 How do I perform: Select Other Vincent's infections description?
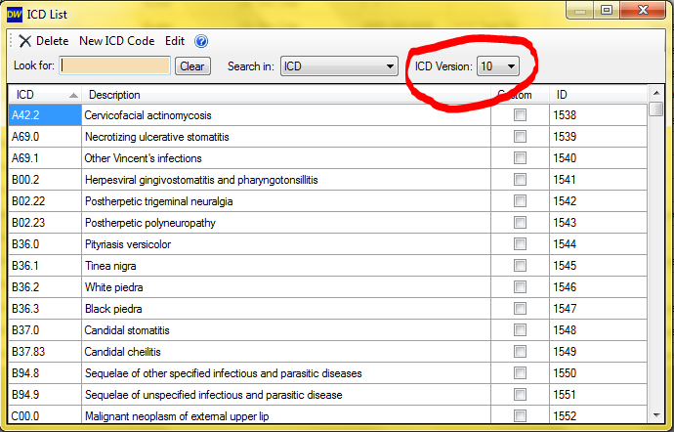pyautogui.click(x=143, y=158)
